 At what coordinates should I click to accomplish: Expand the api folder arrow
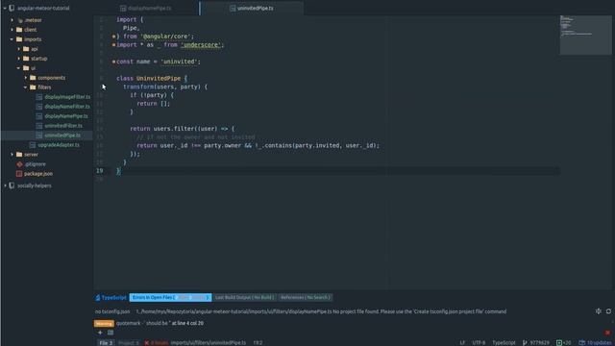[x=18, y=49]
